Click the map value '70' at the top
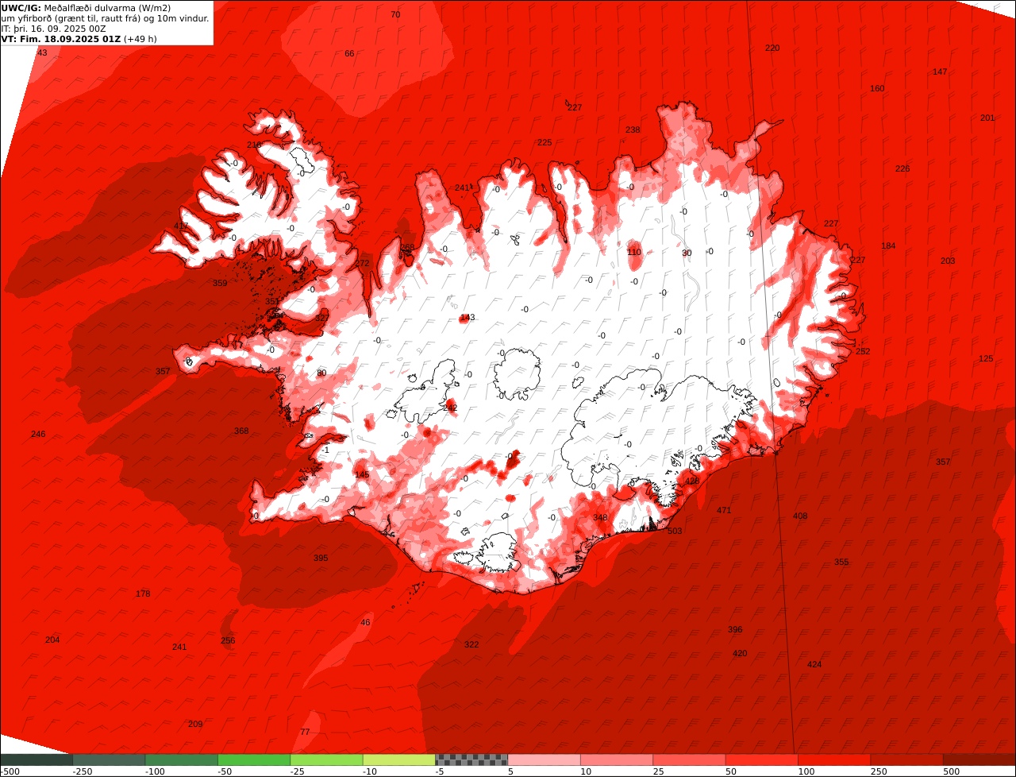Viewport: 1016px width, 777px height. point(395,14)
